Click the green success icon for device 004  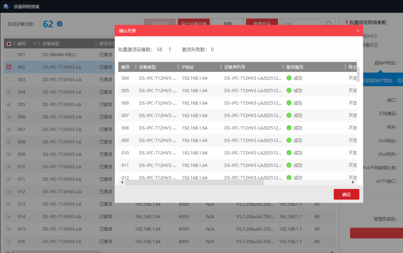(289, 78)
